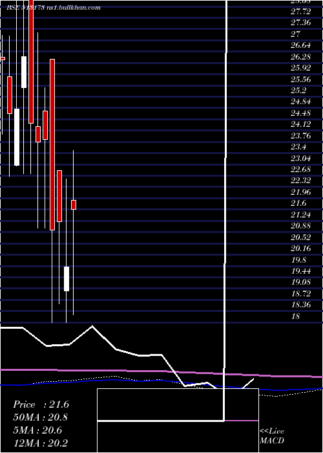Select the 24.12 price axis label
Image resolution: width=323 pixels, height=453 pixels.
pos(301,124)
